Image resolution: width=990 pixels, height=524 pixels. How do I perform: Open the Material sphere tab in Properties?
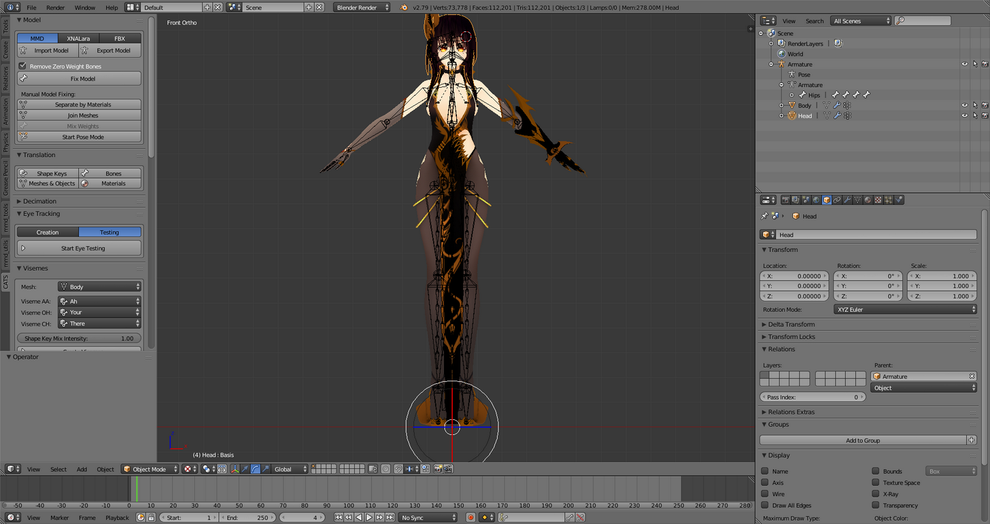point(868,200)
